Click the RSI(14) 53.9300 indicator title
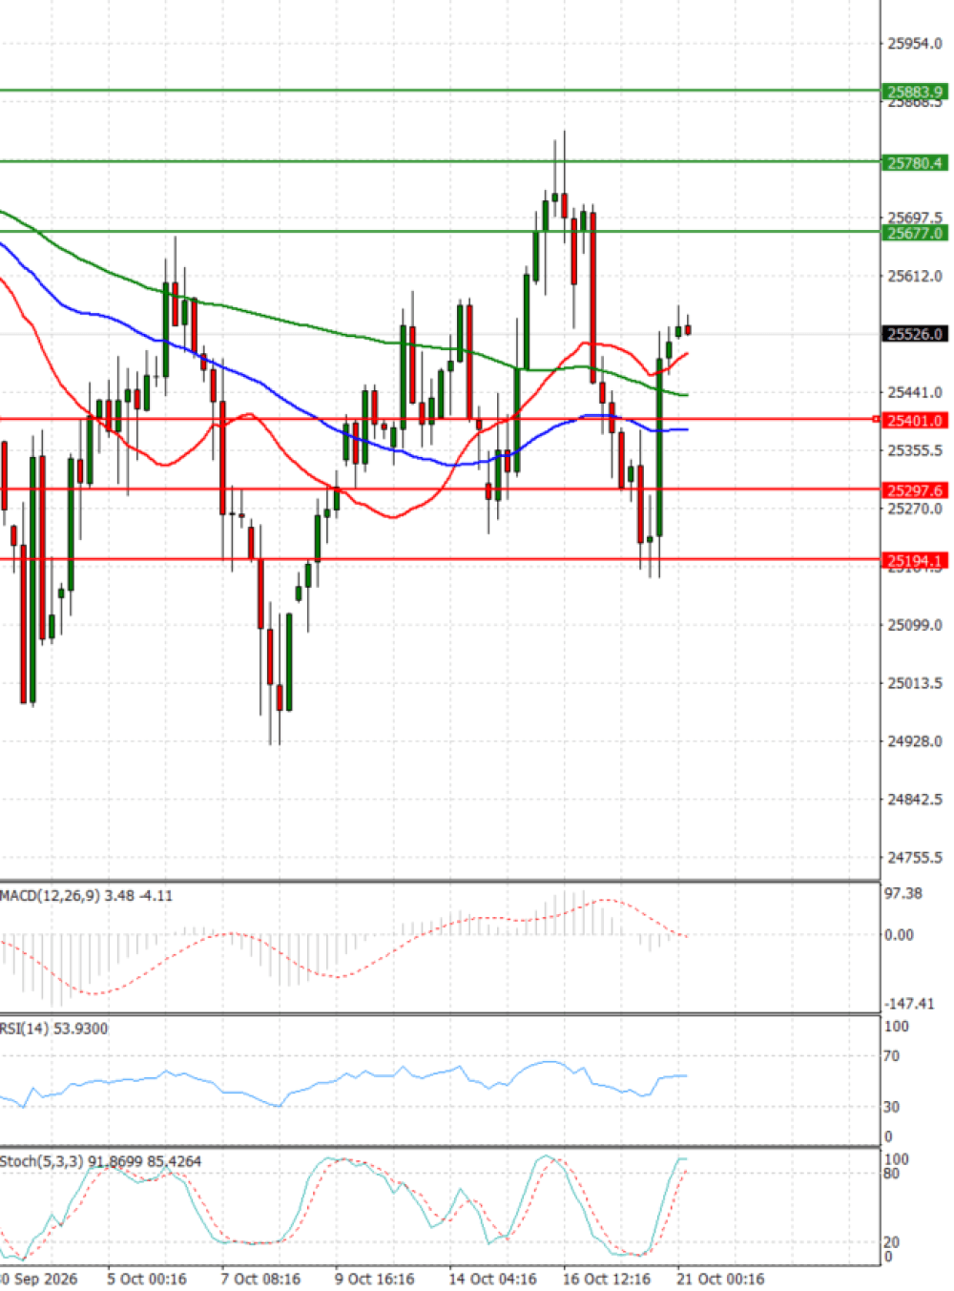 click(54, 1029)
